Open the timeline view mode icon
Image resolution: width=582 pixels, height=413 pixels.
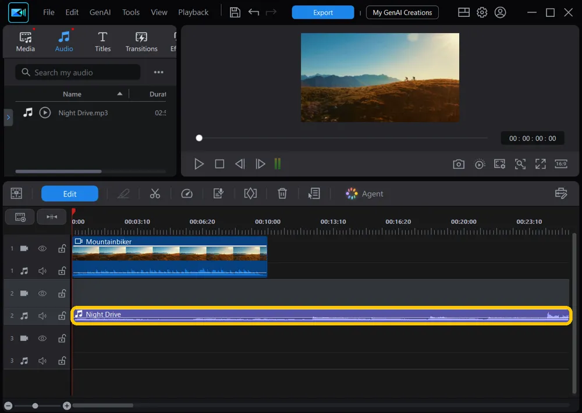point(16,193)
